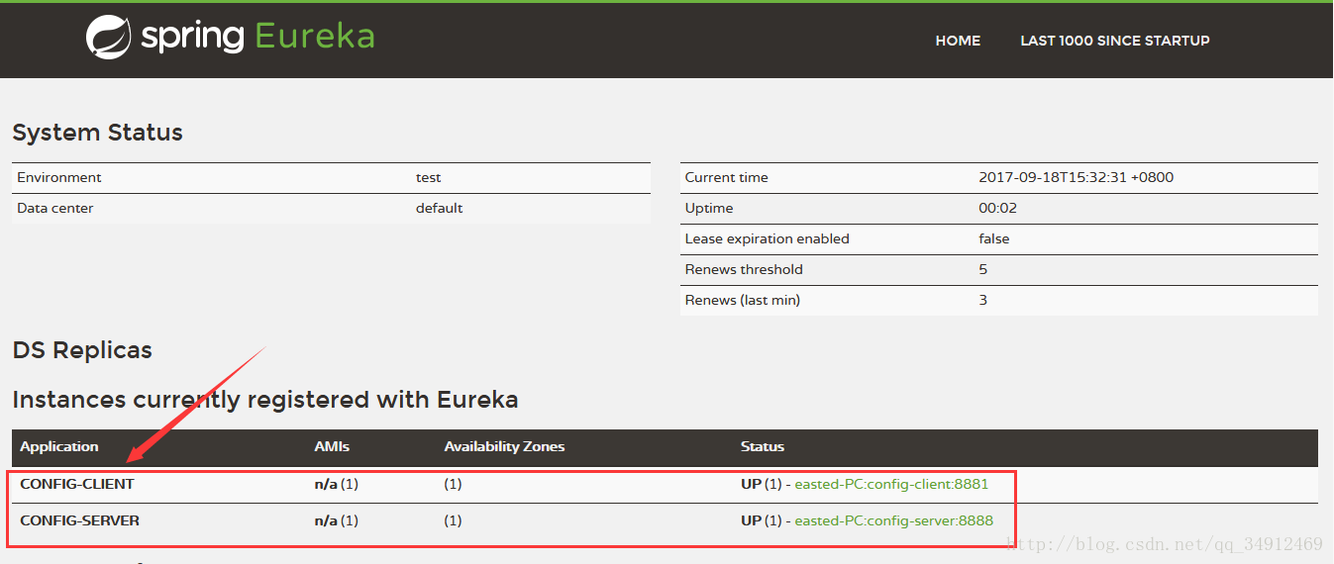The width and height of the screenshot is (1334, 564).
Task: Select the renews threshold value 5
Action: pyautogui.click(x=983, y=269)
